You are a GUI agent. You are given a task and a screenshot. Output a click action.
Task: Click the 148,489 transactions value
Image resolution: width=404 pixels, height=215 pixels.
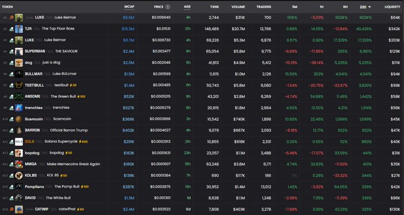(x=212, y=29)
